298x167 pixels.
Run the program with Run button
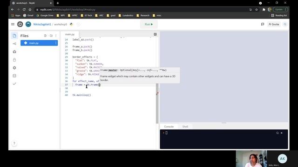(149, 24)
